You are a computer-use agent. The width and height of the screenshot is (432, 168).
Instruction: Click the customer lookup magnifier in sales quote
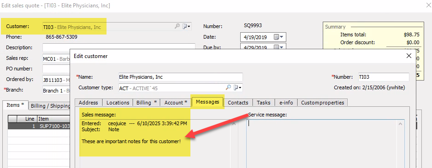(177, 26)
